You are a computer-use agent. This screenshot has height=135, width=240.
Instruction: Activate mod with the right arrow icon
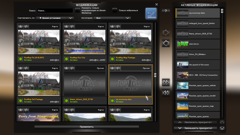[x=166, y=33]
